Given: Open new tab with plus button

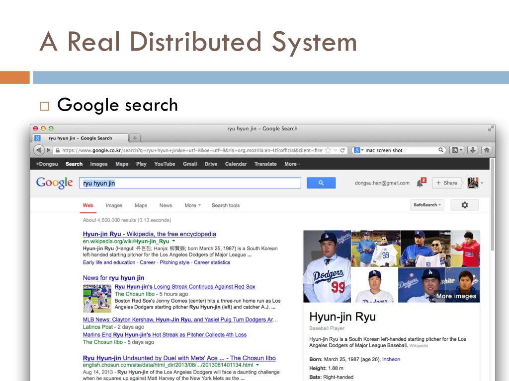Looking at the screenshot, I should [x=135, y=138].
